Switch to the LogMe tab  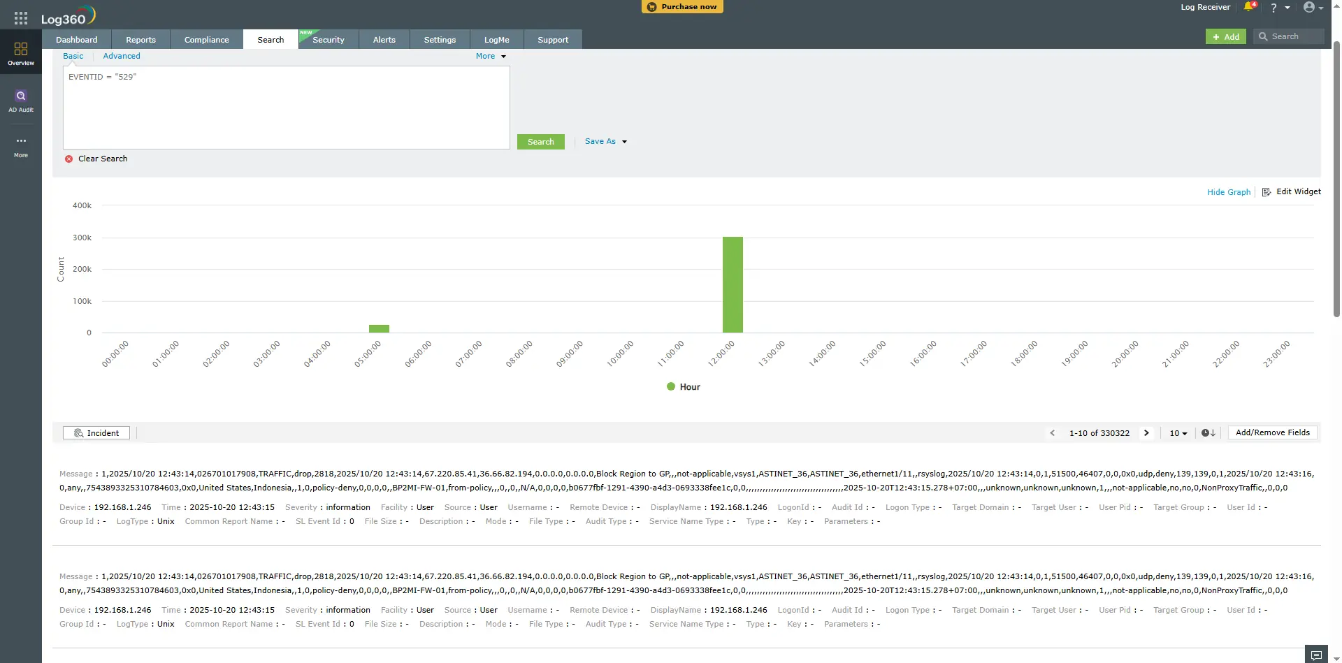(497, 40)
